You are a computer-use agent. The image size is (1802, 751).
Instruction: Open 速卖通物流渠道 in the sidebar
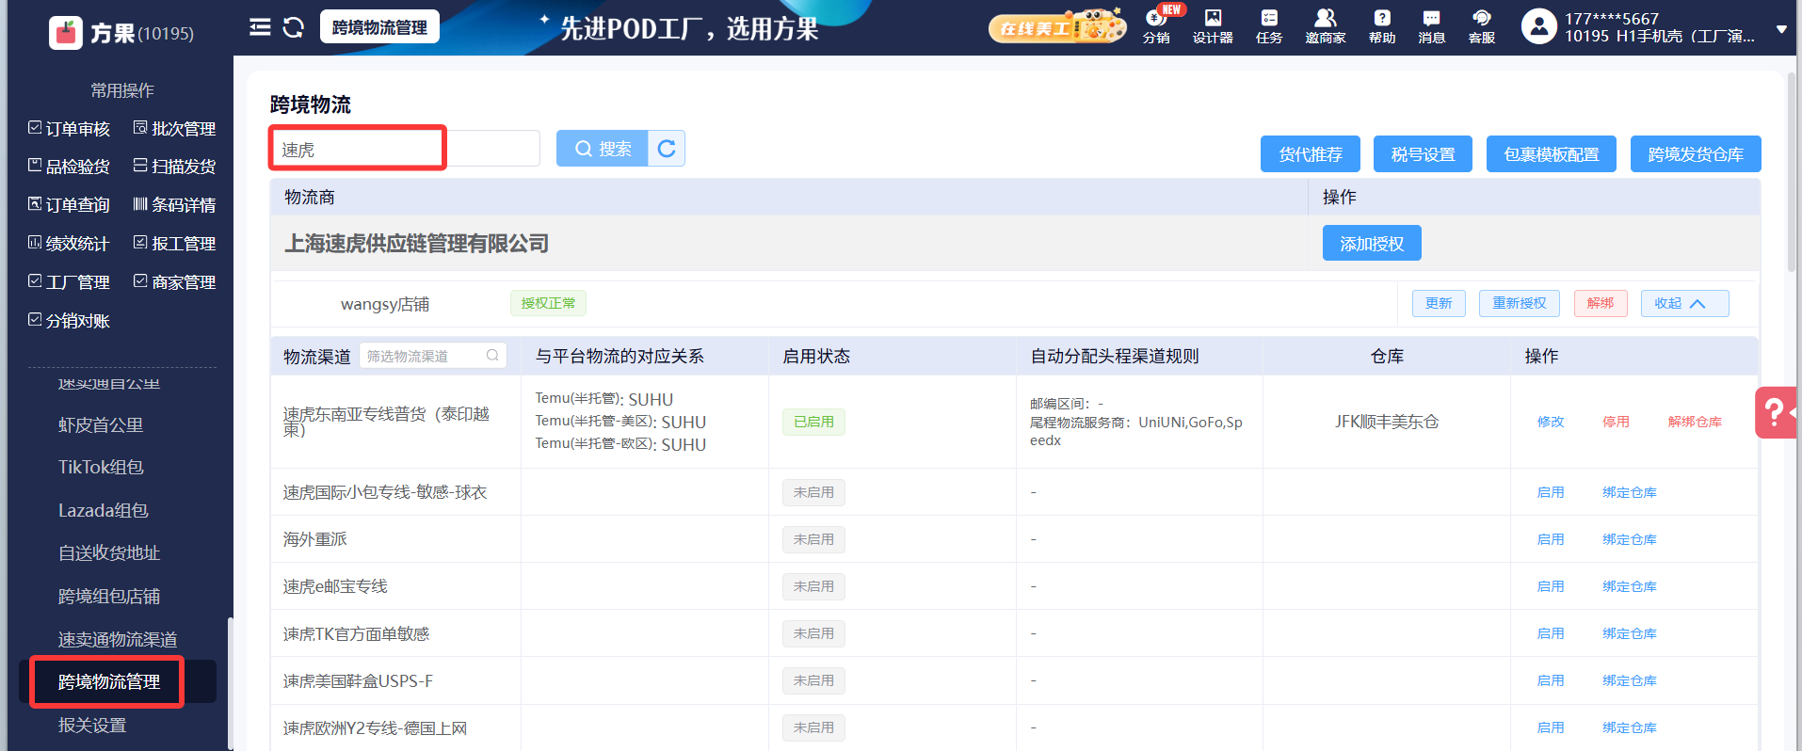tap(118, 640)
